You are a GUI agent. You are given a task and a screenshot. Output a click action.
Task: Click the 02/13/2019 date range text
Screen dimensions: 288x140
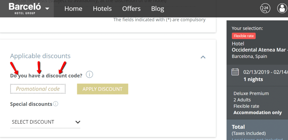click(x=265, y=72)
